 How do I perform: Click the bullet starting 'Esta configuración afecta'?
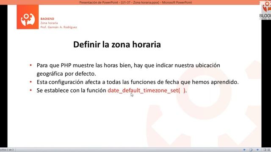(138, 82)
